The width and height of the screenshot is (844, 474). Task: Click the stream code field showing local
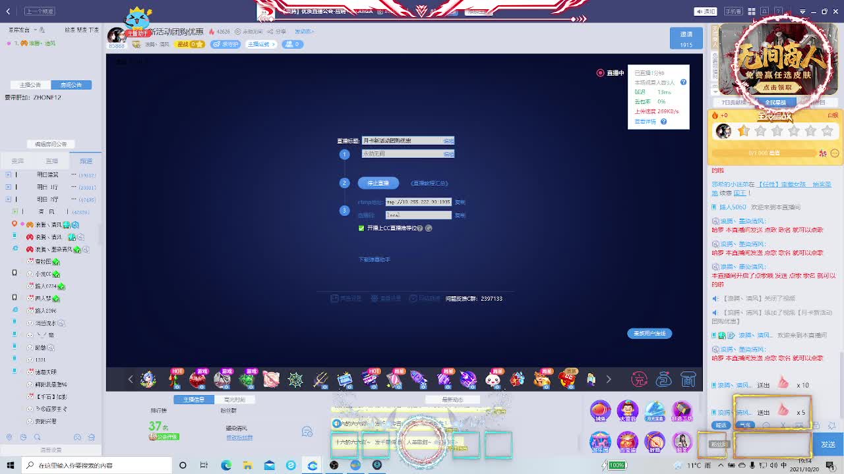[x=419, y=215]
